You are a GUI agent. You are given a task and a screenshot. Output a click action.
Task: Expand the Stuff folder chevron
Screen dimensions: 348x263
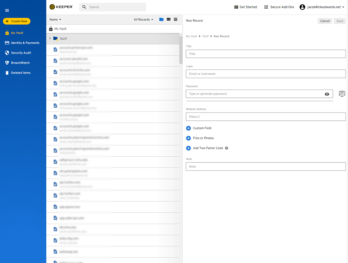pos(50,38)
